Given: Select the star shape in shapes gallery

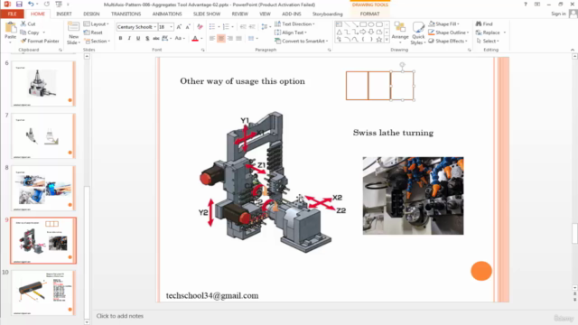Looking at the screenshot, I should [x=379, y=39].
